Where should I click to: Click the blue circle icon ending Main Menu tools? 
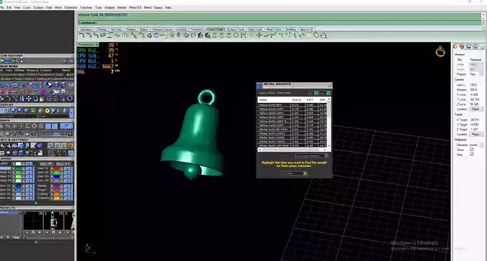tap(70, 99)
